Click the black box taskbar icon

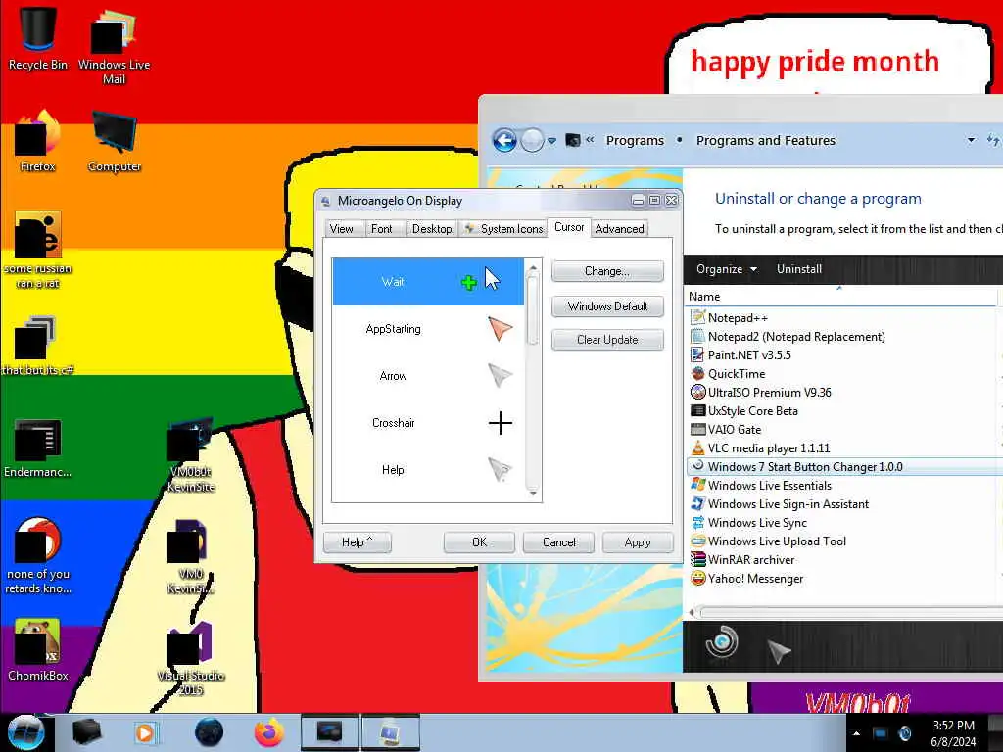tap(86, 732)
